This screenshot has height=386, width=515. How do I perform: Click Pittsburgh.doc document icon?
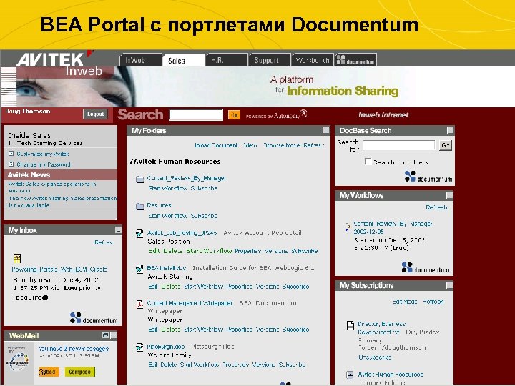[x=139, y=347]
